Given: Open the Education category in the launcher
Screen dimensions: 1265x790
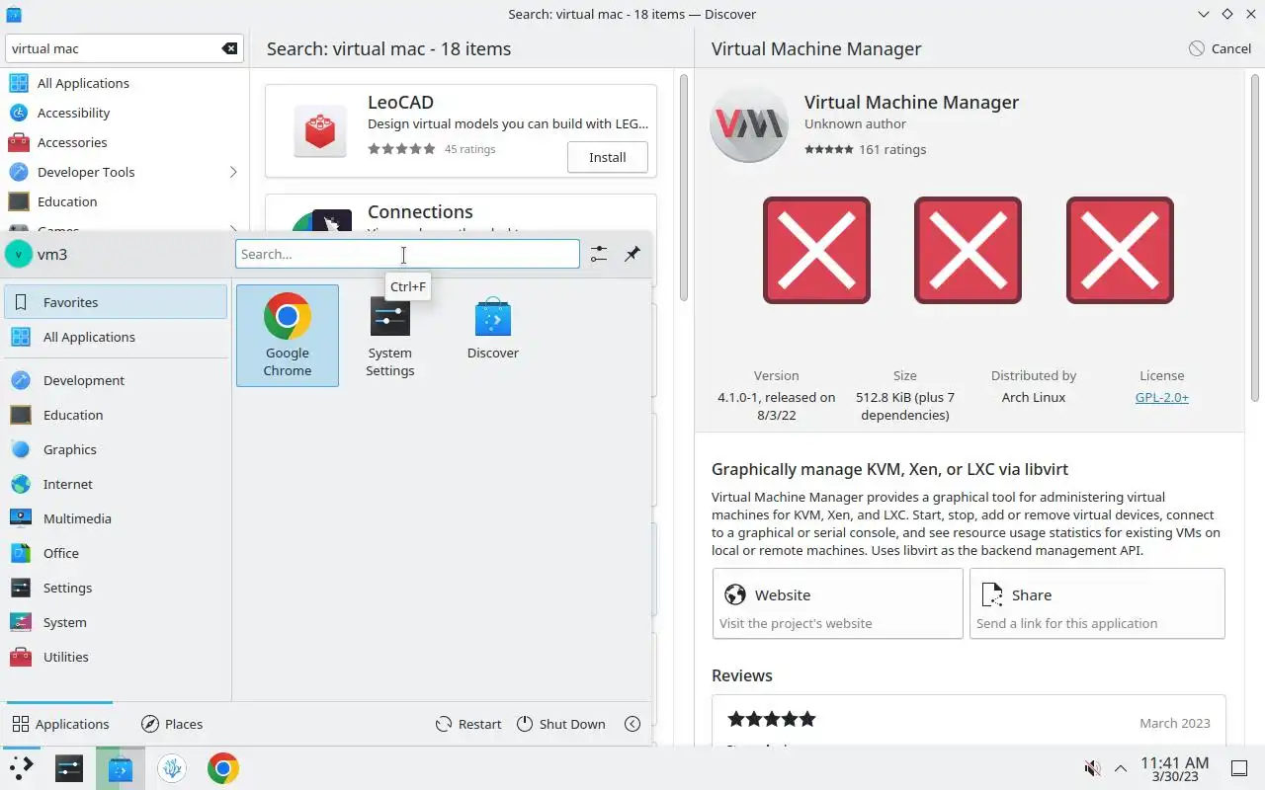Looking at the screenshot, I should click(x=117, y=415).
